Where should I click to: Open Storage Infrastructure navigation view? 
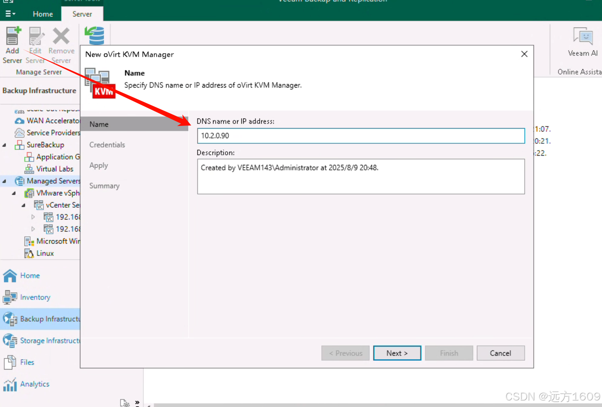[x=40, y=340]
